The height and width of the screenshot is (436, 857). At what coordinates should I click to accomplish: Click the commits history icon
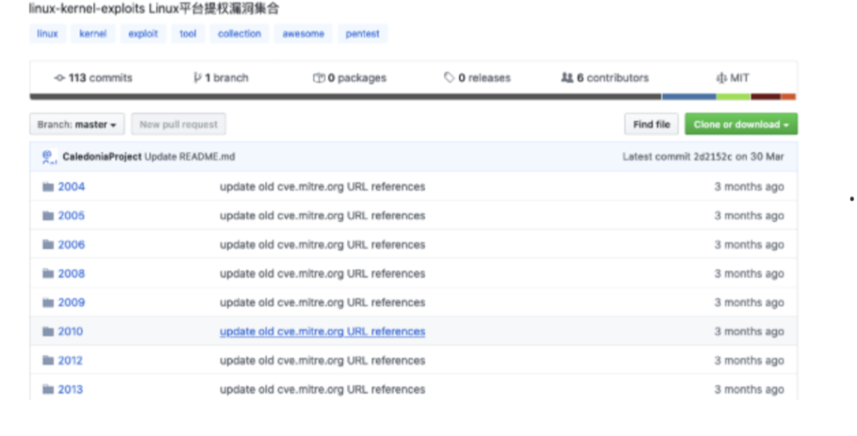point(60,78)
